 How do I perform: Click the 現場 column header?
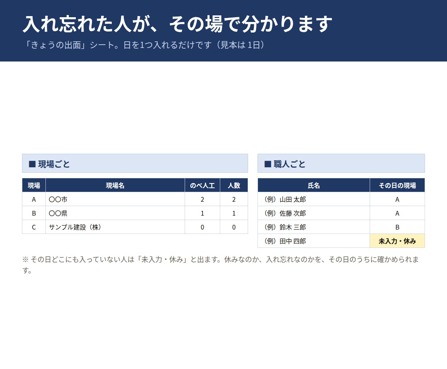[x=34, y=185]
